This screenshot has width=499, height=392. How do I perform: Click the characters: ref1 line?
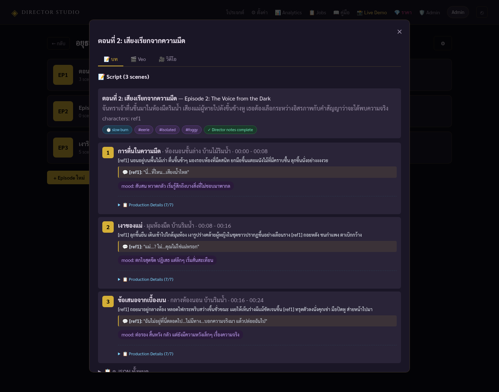[x=122, y=119]
